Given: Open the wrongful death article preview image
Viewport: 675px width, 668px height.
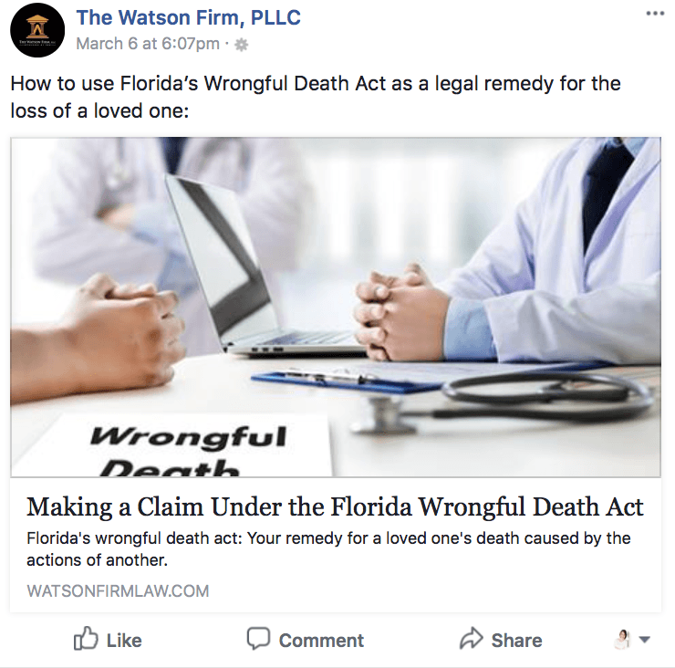Looking at the screenshot, I should 336,307.
